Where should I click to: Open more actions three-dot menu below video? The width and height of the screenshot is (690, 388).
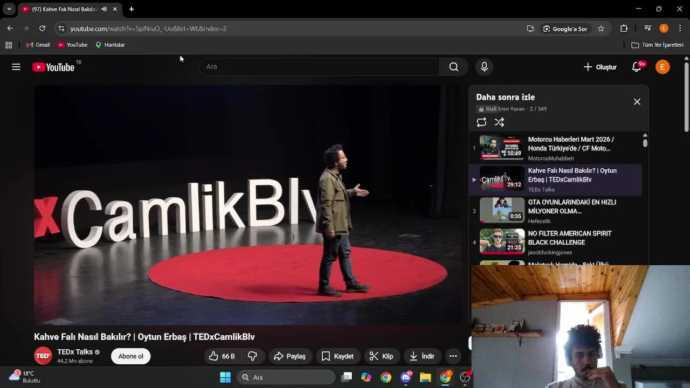[453, 356]
